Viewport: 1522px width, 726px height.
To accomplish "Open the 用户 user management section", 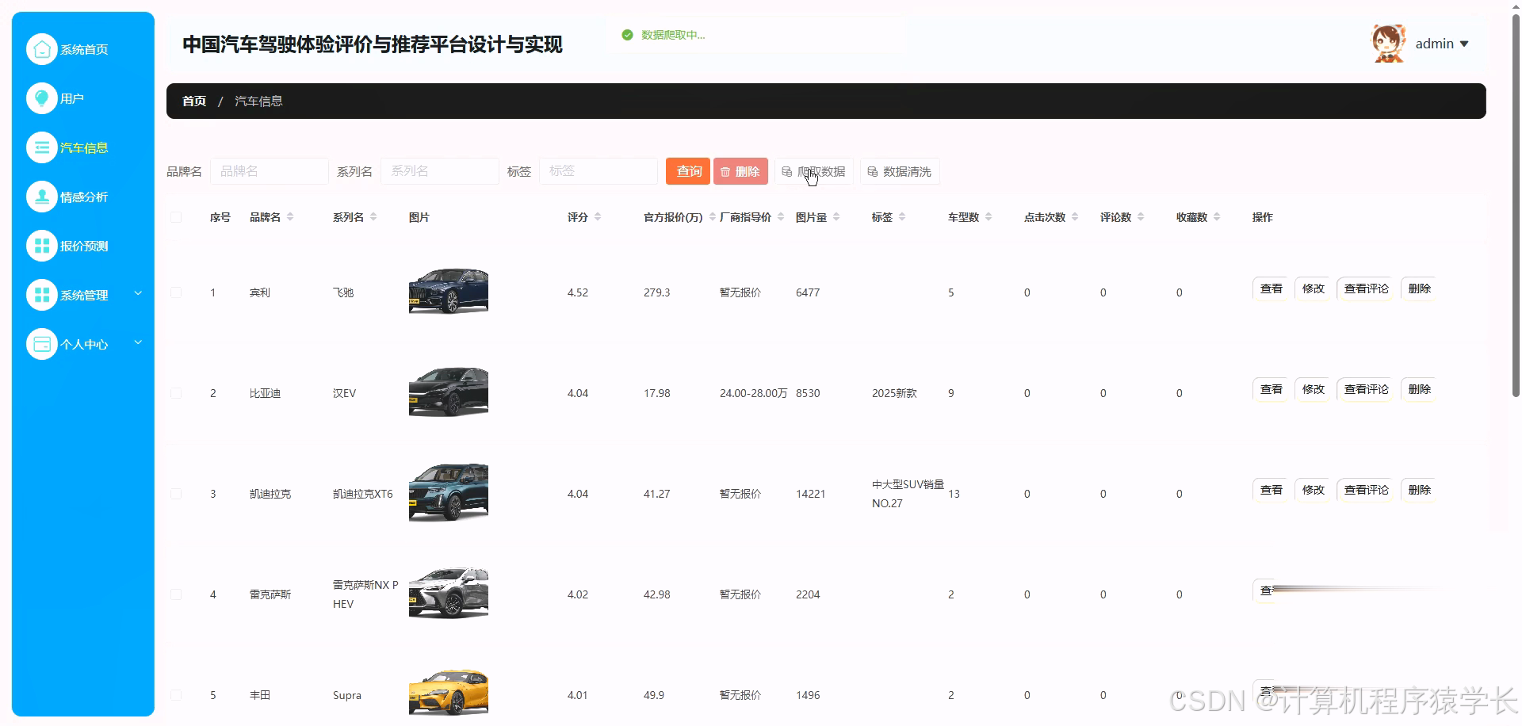I will (x=42, y=98).
